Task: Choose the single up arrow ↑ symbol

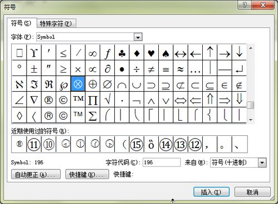Action: tap(210, 53)
